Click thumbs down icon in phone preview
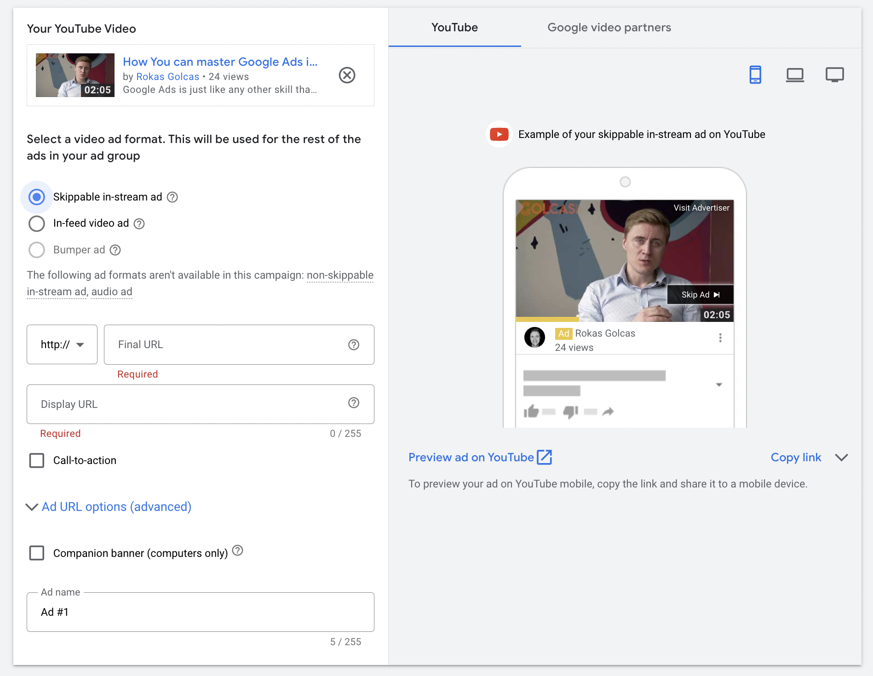Viewport: 873px width, 676px height. (x=571, y=412)
